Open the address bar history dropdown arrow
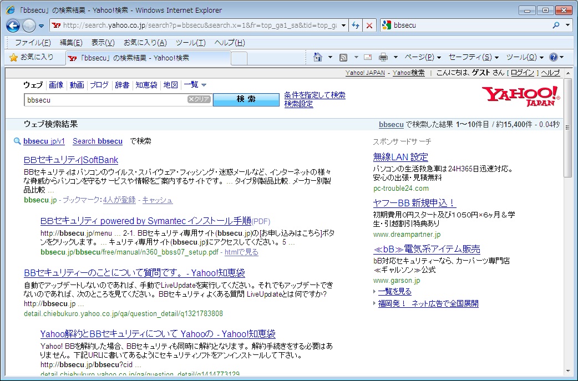The width and height of the screenshot is (578, 381). pos(343,26)
